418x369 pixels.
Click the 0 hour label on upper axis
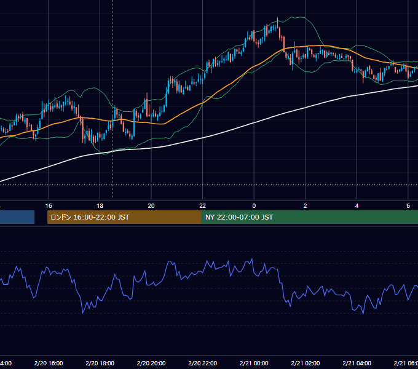(x=254, y=206)
